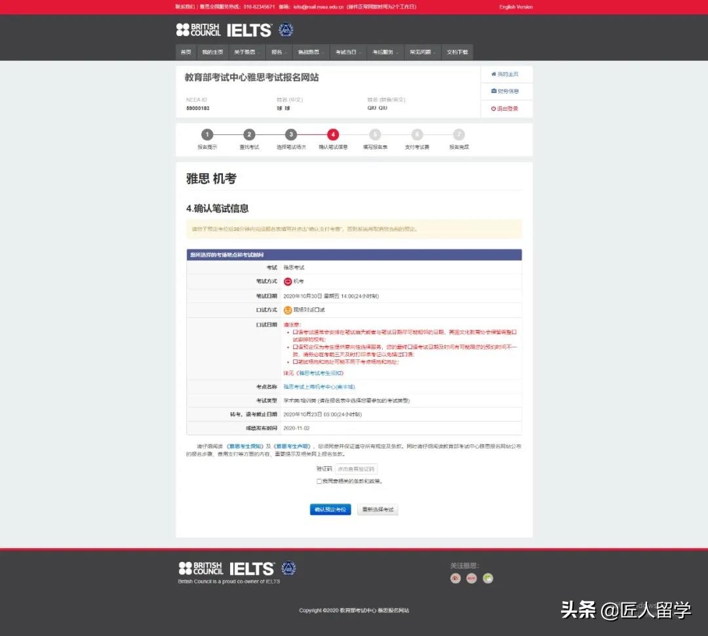Expand the 考试当日 dropdown menu
708x636 pixels.
pyautogui.click(x=347, y=52)
